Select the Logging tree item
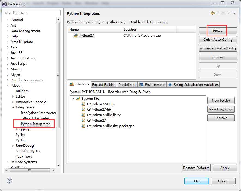 click(x=22, y=130)
